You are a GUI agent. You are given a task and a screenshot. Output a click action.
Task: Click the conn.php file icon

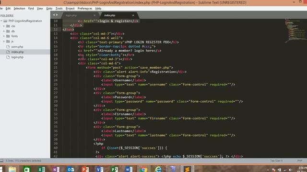pos(8,47)
